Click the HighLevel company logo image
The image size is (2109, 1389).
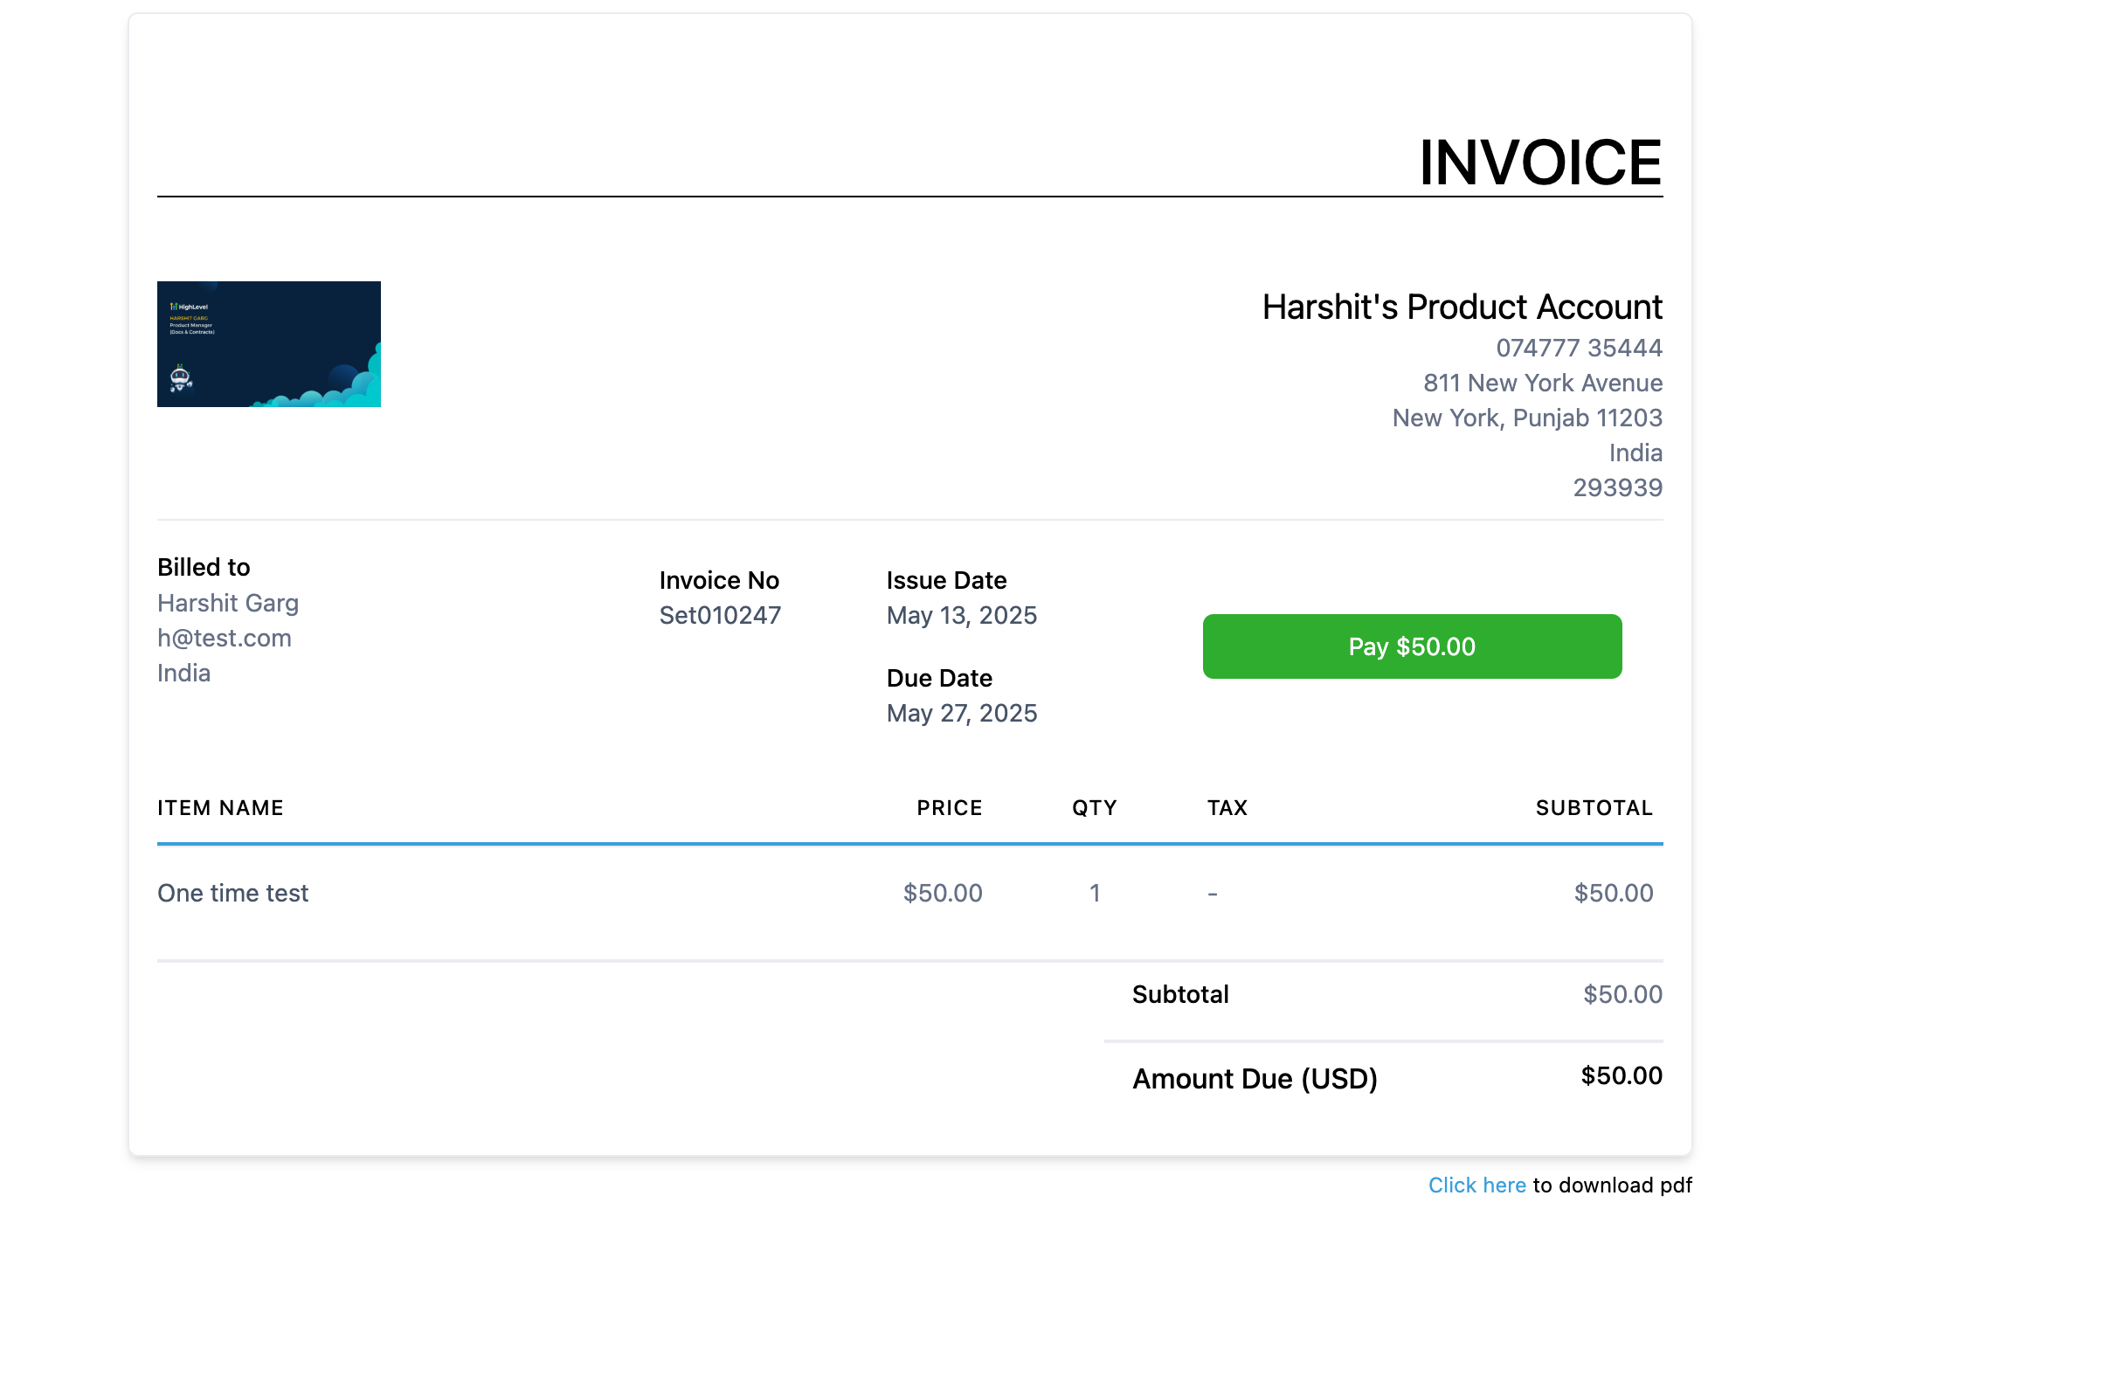[268, 343]
